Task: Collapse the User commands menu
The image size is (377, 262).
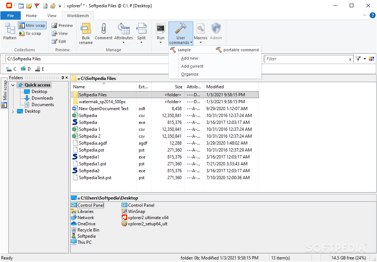Action: [x=180, y=34]
